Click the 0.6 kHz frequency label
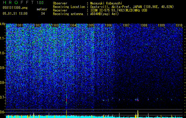This screenshot has height=118, width=186. (3, 112)
